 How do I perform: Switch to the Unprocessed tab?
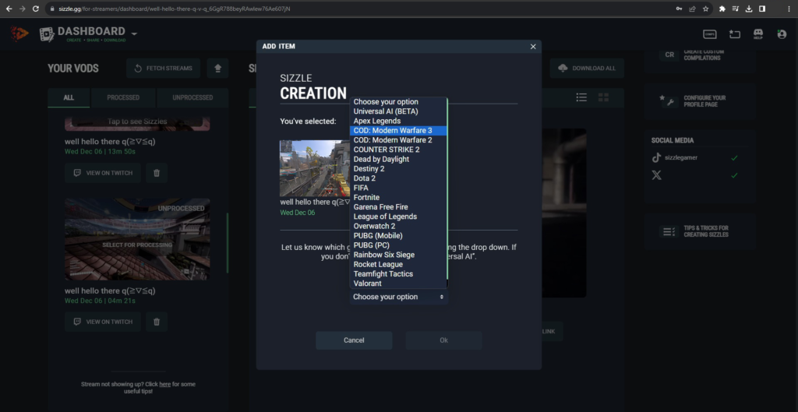[x=192, y=97]
